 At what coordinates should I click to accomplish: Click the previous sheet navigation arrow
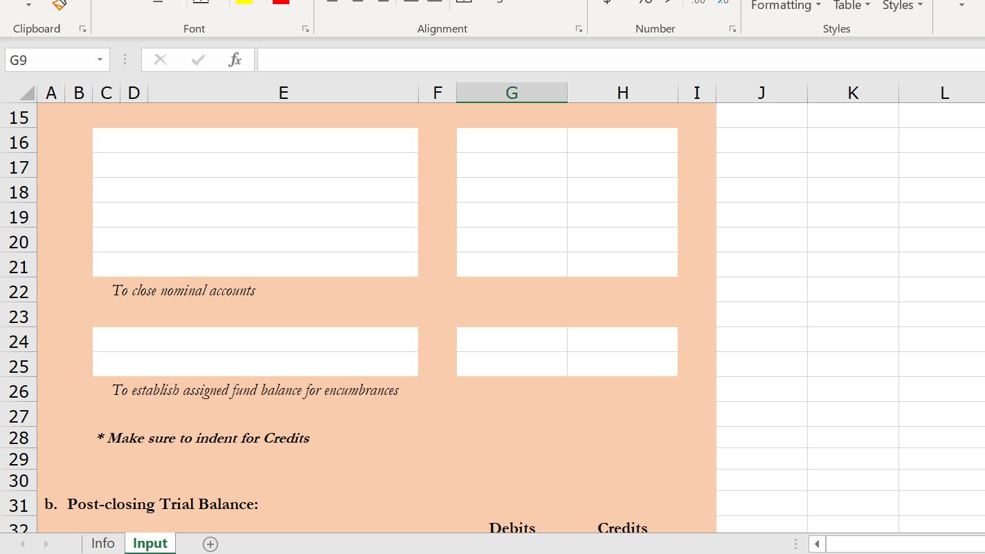[x=22, y=544]
